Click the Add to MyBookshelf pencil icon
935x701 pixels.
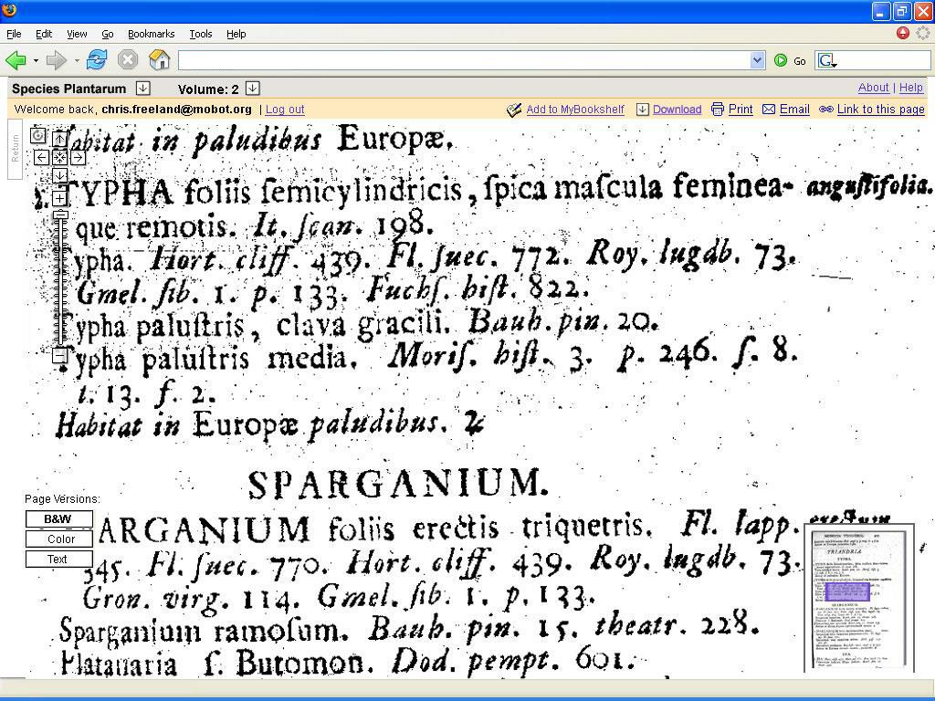tap(514, 110)
